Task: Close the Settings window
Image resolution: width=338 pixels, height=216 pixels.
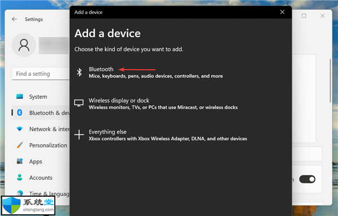Action: 322,16
